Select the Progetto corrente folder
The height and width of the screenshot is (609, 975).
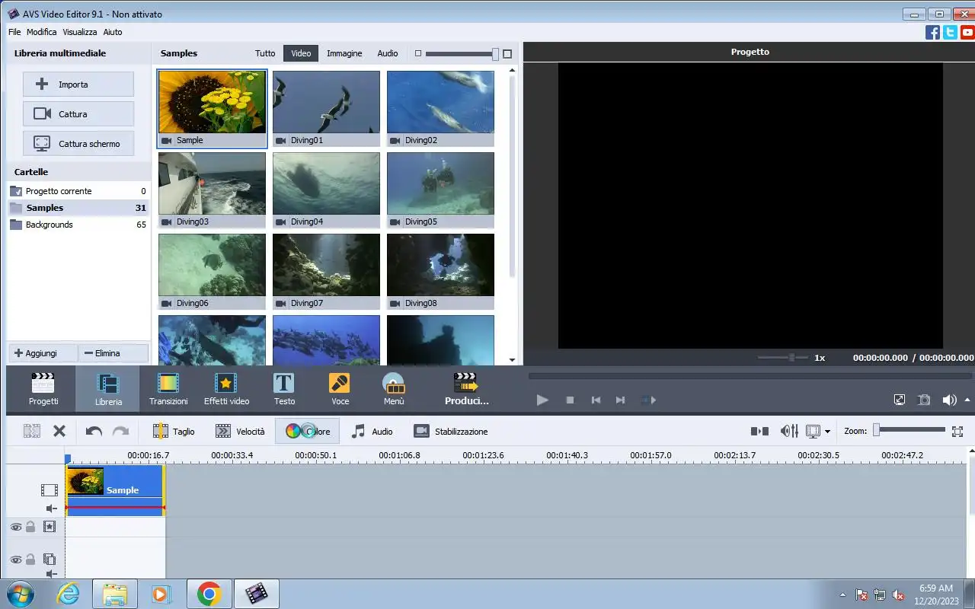point(78,191)
